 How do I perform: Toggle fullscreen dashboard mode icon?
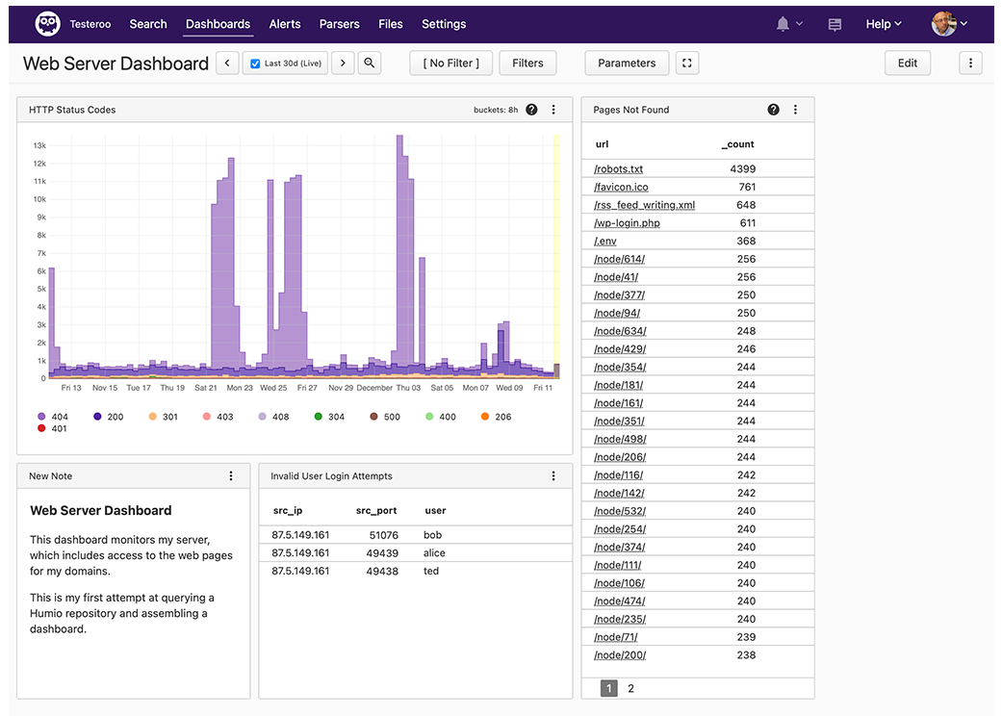point(687,64)
